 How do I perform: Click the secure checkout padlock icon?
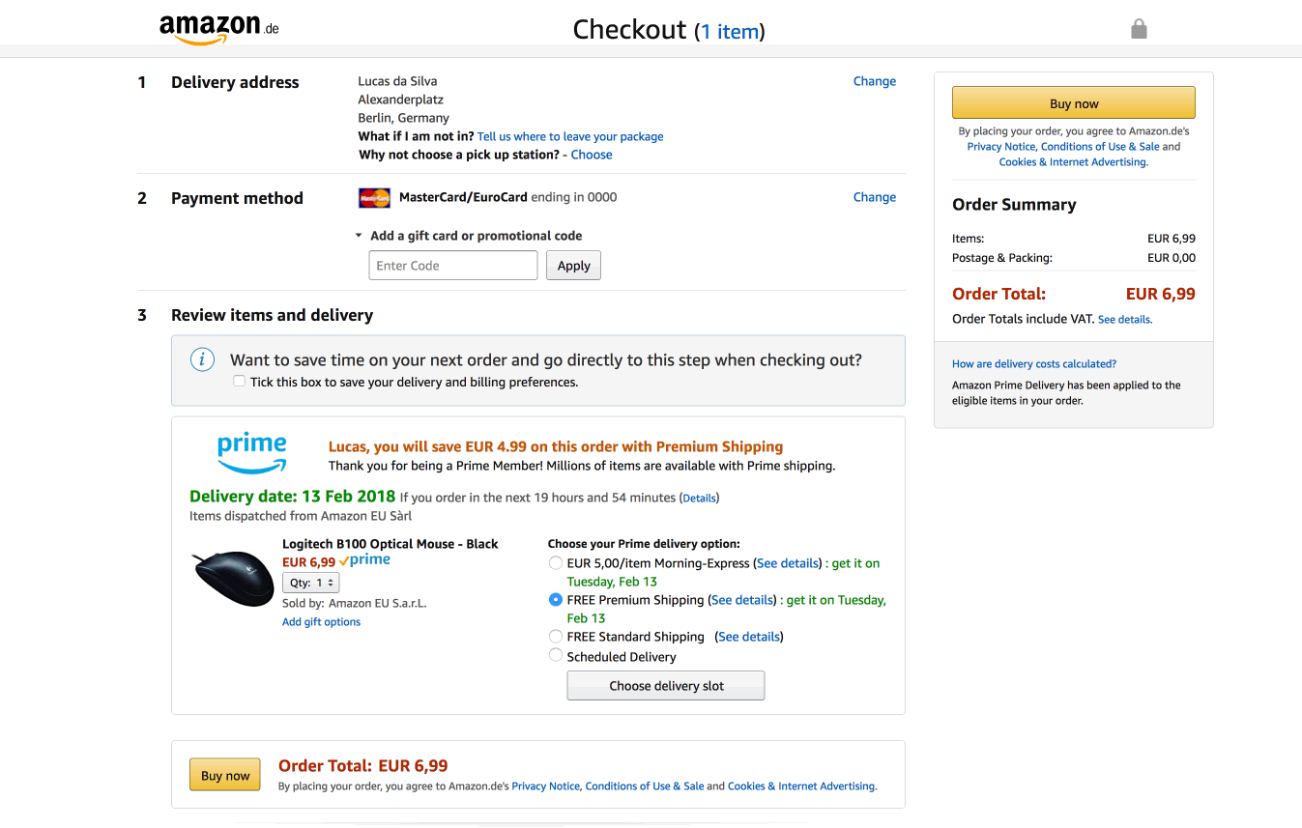click(1139, 29)
